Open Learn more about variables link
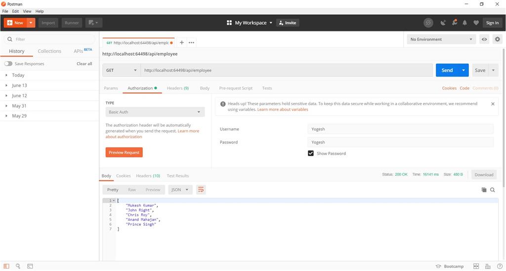Image resolution: width=506 pixels, height=271 pixels. (283, 110)
